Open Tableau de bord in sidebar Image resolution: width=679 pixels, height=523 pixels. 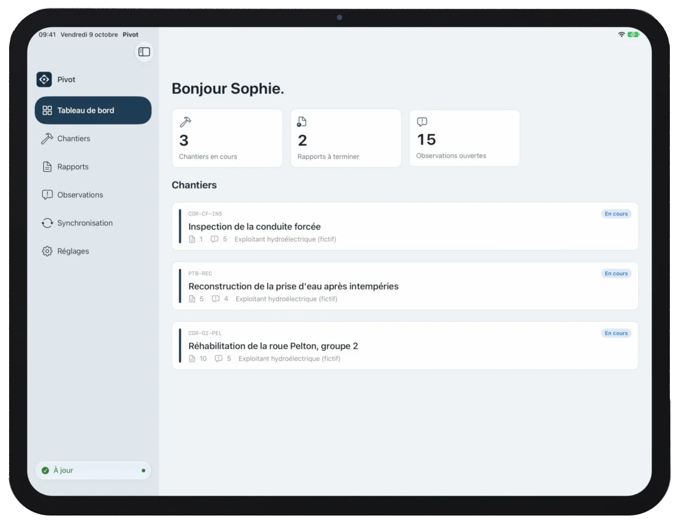click(93, 111)
